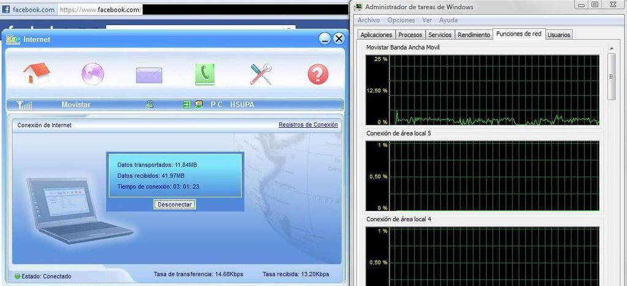
Task: Switch to the Procesos tab
Action: (x=410, y=35)
